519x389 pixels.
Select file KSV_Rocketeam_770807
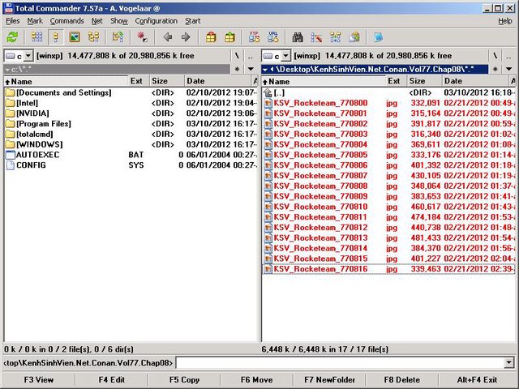389,176
